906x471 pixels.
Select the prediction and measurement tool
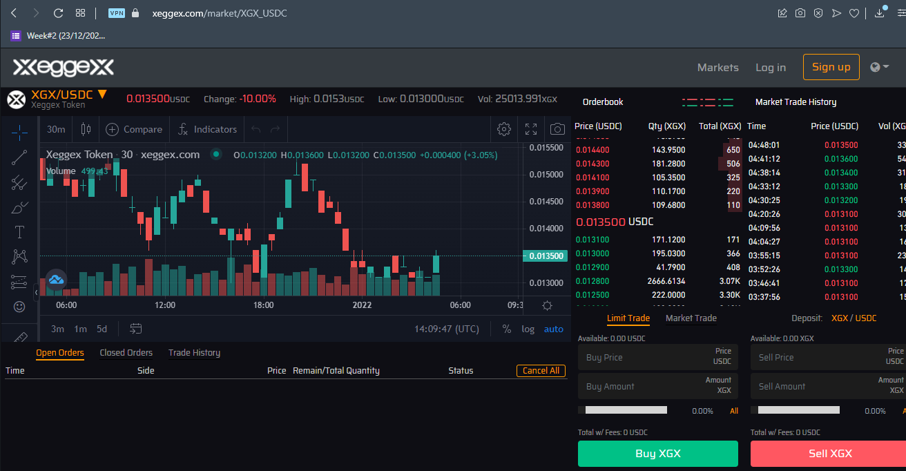[x=19, y=282]
